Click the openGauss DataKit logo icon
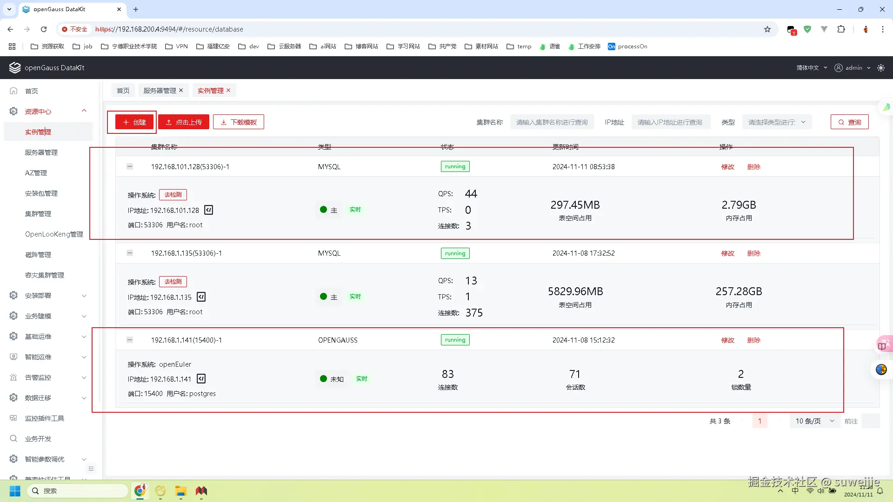Image resolution: width=893 pixels, height=502 pixels. (x=15, y=68)
